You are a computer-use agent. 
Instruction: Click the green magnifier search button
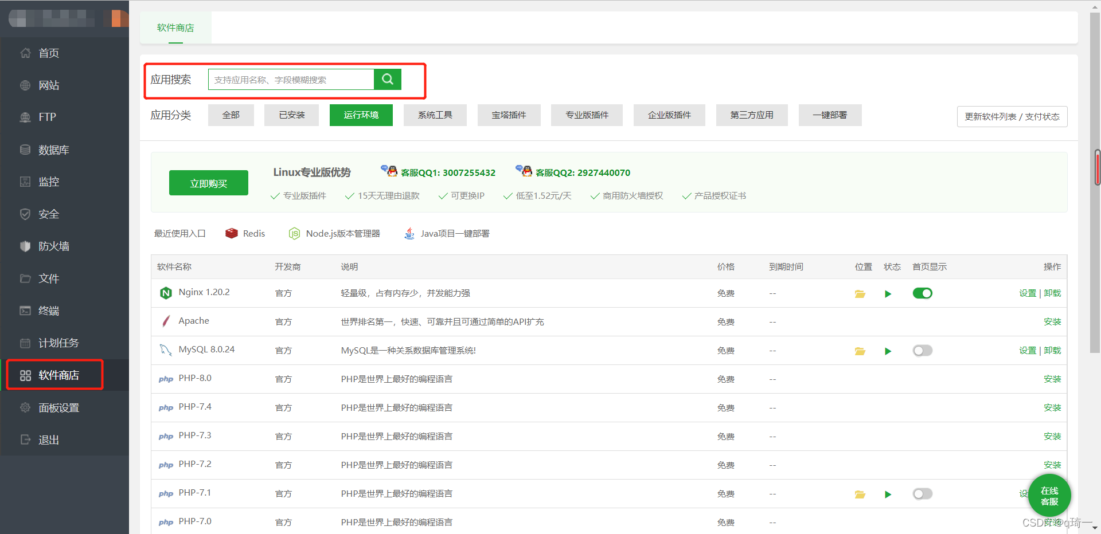(x=388, y=80)
